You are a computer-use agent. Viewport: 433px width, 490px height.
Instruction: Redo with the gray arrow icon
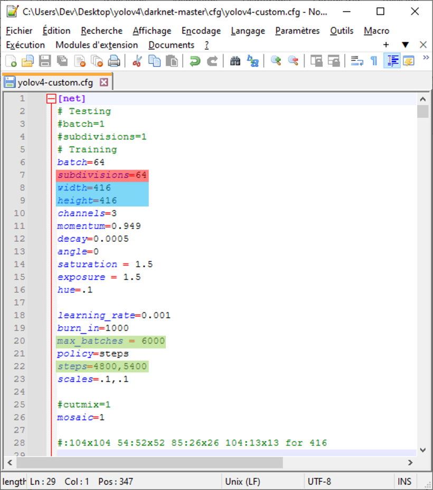[x=212, y=61]
